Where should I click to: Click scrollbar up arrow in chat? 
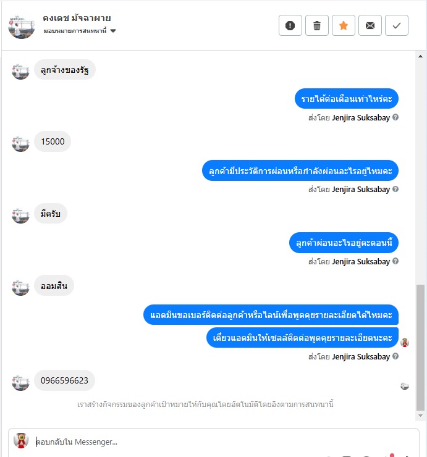pos(420,56)
